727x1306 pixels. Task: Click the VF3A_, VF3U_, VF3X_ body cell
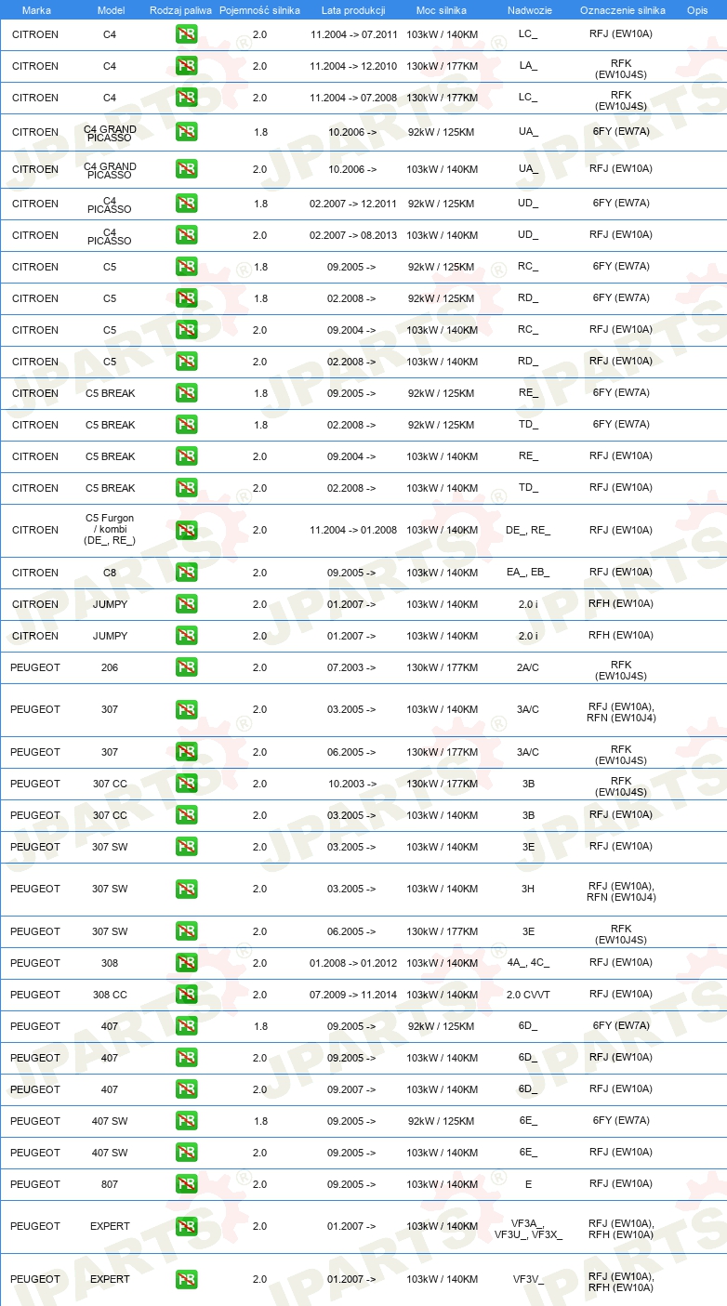click(x=528, y=1227)
